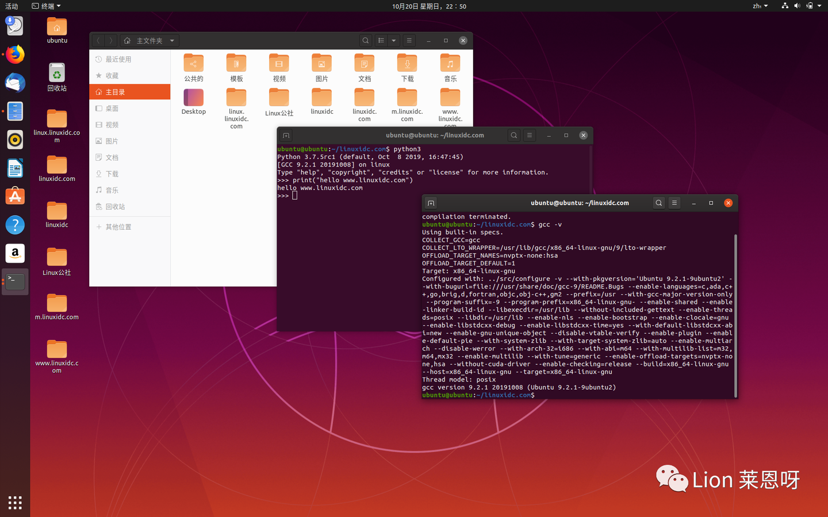Image resolution: width=828 pixels, height=517 pixels.
Task: Start a file search in the file manager
Action: [x=366, y=40]
